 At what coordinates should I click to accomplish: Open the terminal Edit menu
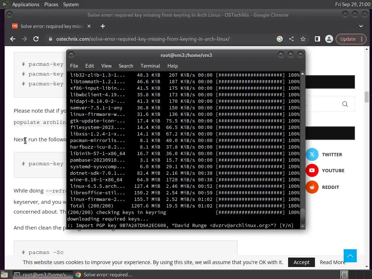(90, 66)
